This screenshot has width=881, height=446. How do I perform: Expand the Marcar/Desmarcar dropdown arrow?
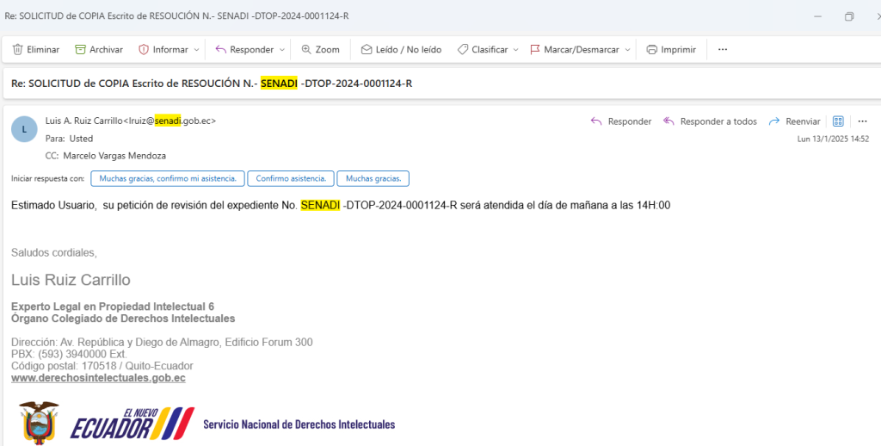(x=628, y=50)
